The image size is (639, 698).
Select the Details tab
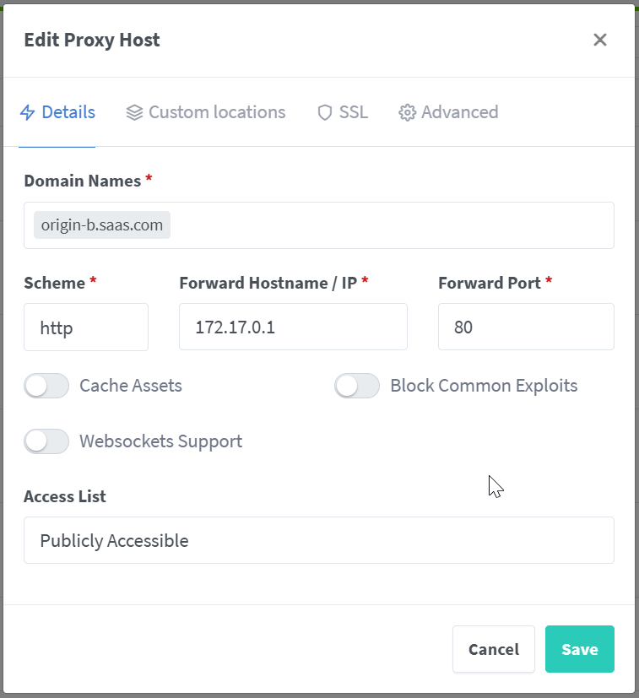coord(68,111)
